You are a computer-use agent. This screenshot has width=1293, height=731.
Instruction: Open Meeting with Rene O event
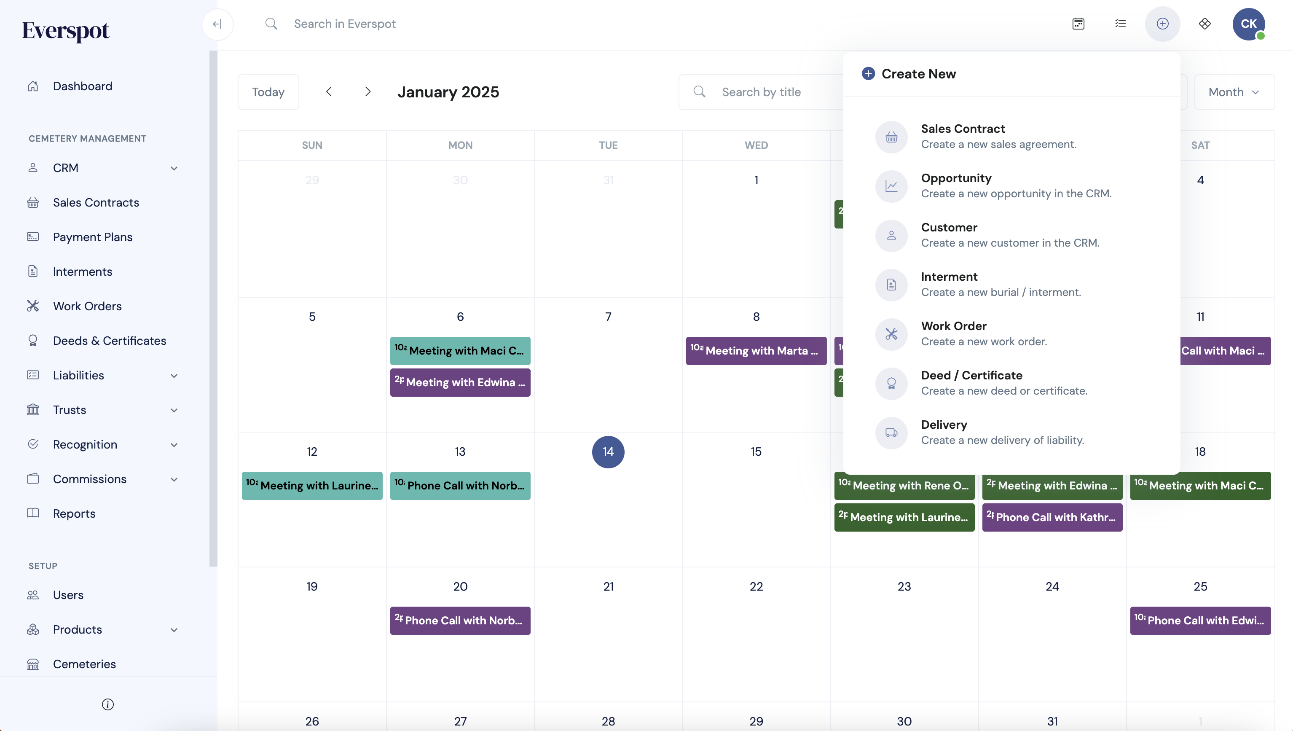coord(904,486)
